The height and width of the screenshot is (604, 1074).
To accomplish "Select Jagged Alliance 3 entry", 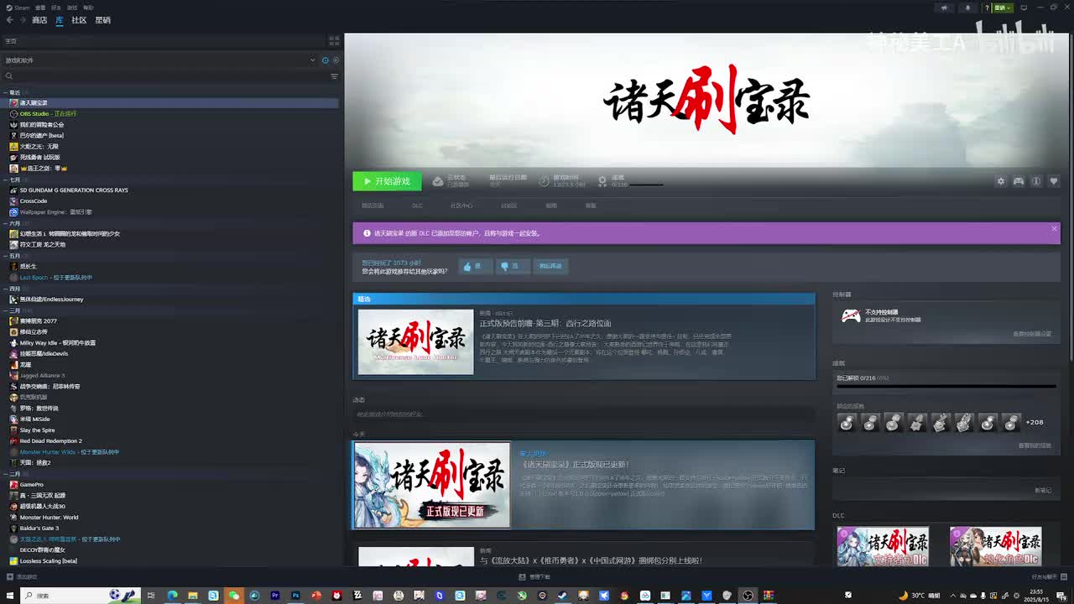I will pos(171,376).
